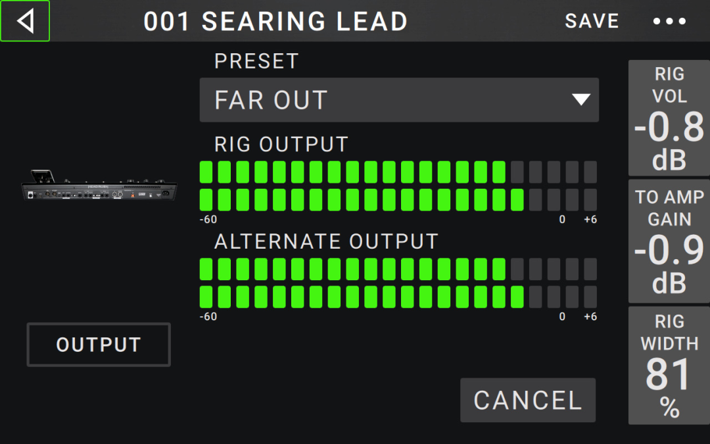The width and height of the screenshot is (710, 444).
Task: Click the RIG OUTPUT lower meter bar
Action: click(398, 200)
